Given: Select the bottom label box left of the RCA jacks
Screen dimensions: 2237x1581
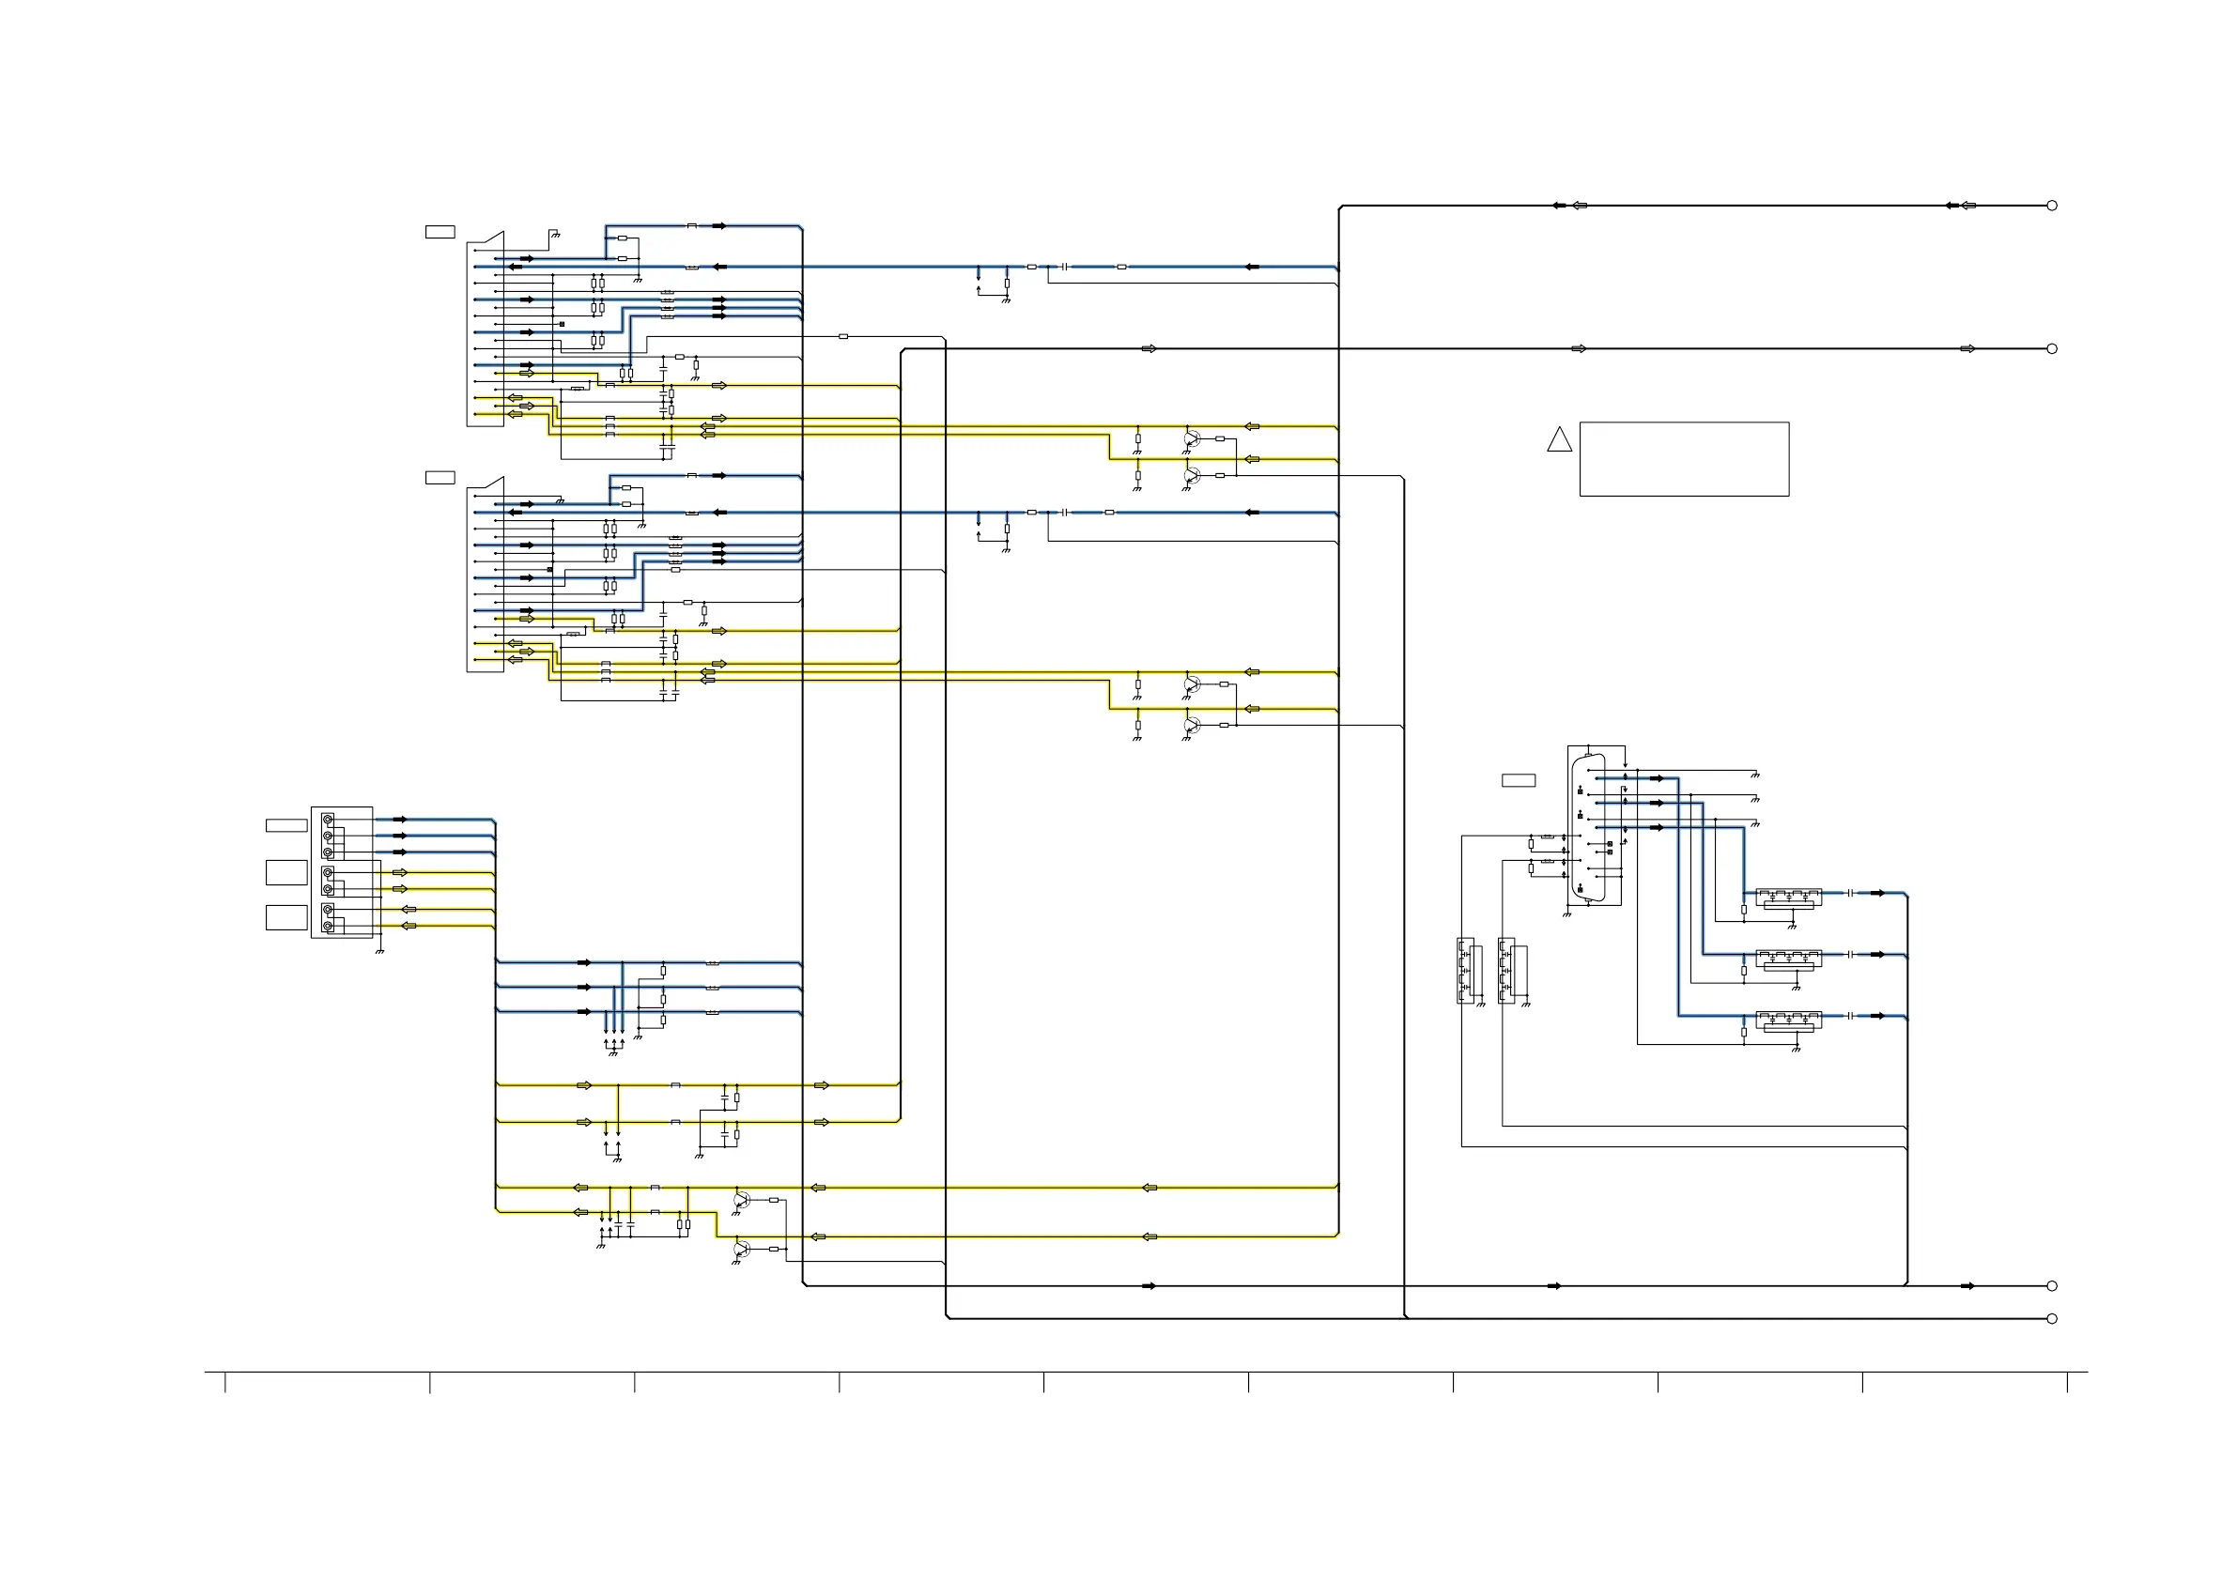Looking at the screenshot, I should (286, 916).
